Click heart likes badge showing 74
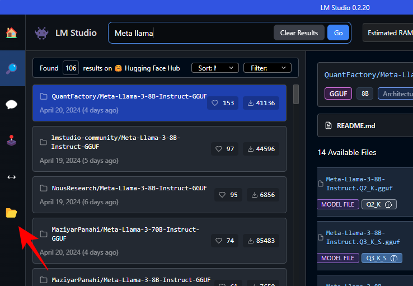 224,241
